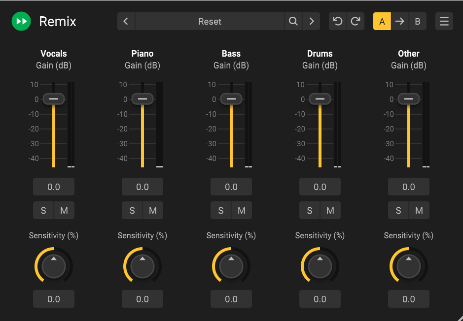Solo the Bass stem
Screen dimensions: 463x321
tap(221, 211)
